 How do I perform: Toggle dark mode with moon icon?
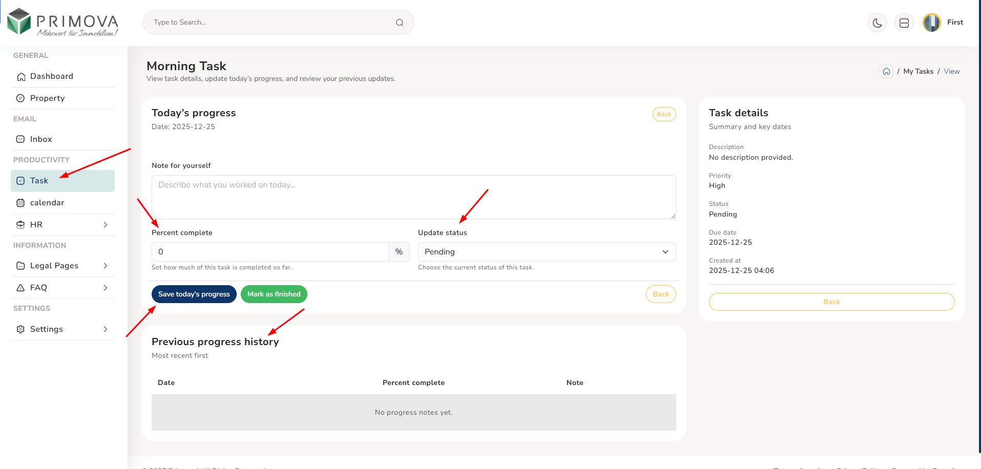(878, 23)
